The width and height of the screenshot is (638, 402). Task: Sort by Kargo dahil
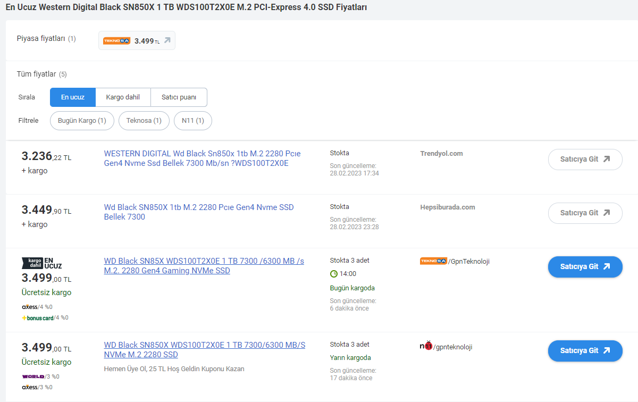click(123, 97)
